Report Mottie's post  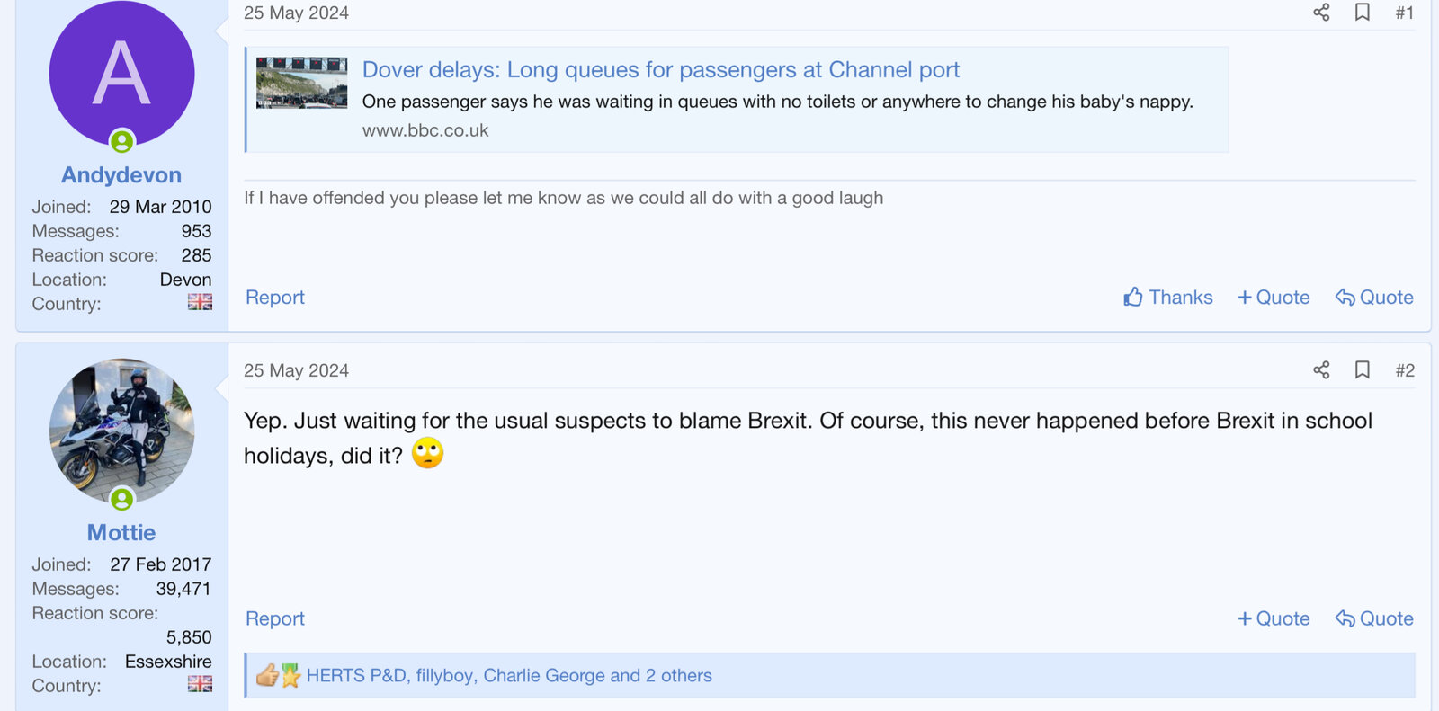275,618
